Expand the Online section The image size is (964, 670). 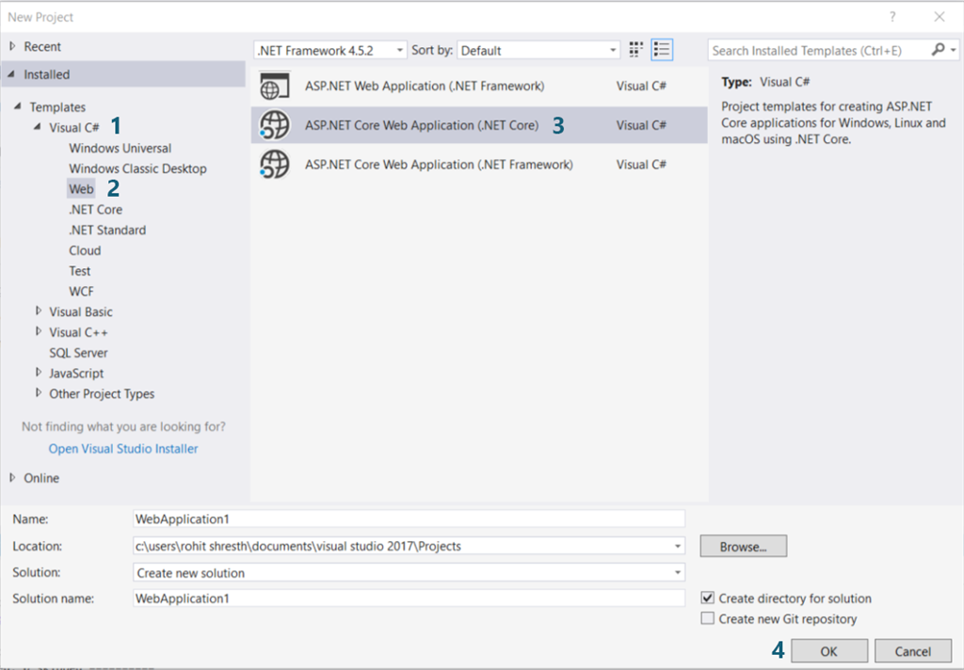pos(12,478)
